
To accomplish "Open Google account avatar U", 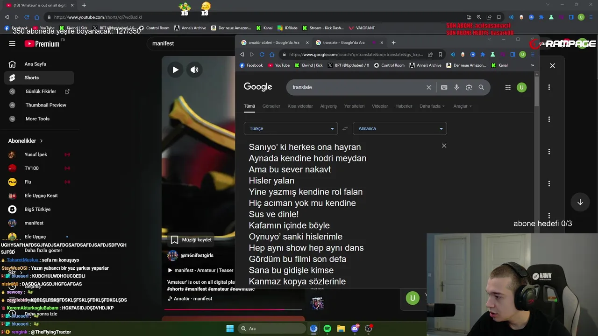I will (521, 87).
